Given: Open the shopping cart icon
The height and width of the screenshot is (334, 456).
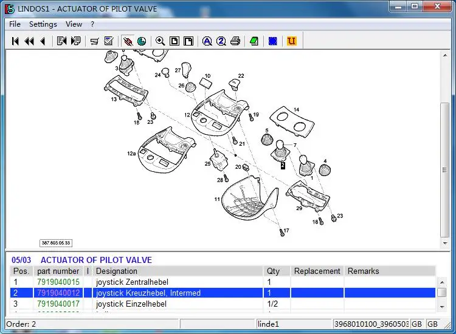Looking at the screenshot, I should click(94, 41).
